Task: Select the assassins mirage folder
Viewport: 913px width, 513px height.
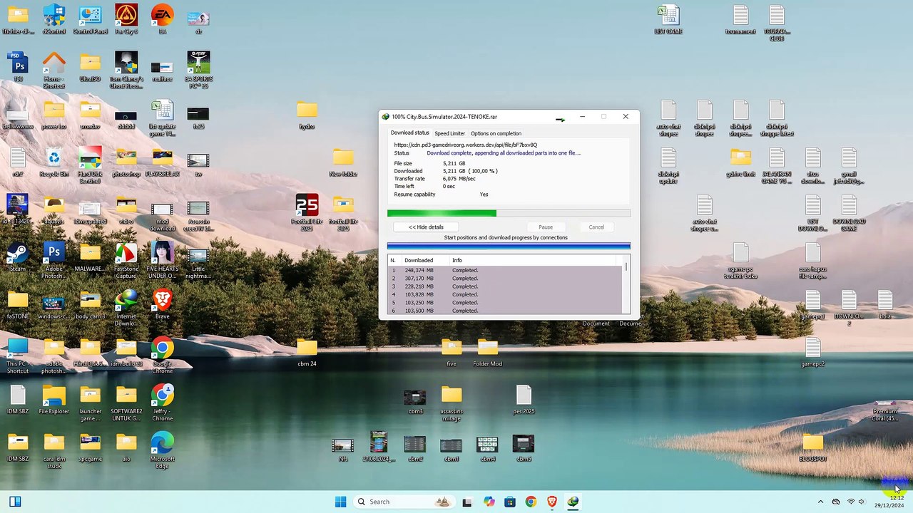Action: pyautogui.click(x=451, y=403)
